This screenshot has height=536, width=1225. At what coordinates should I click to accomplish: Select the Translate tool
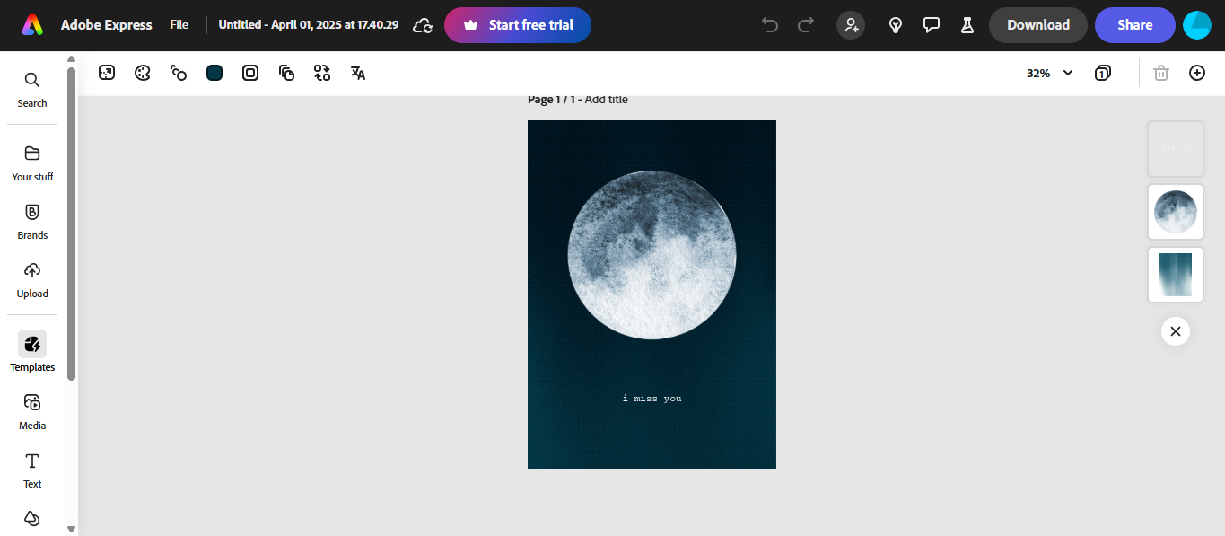click(357, 73)
